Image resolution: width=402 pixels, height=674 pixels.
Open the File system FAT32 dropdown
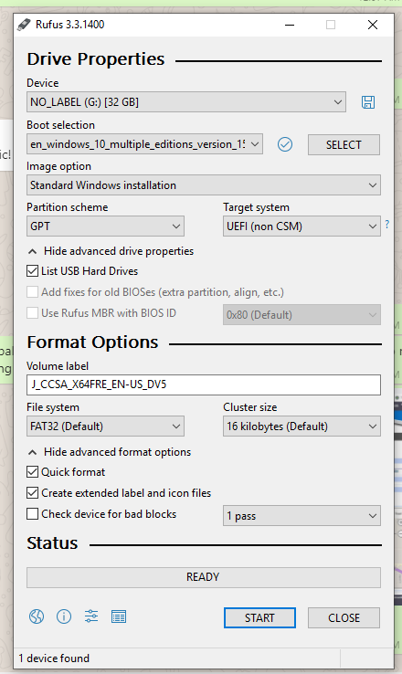pyautogui.click(x=105, y=426)
